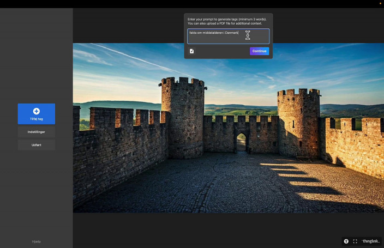Viewport: 384px width, 248px height.
Task: Open Indstillinger in the left sidebar
Action: [36, 132]
